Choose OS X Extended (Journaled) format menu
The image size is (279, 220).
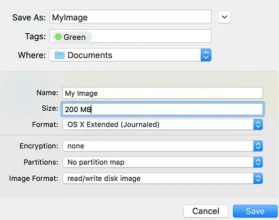point(163,124)
